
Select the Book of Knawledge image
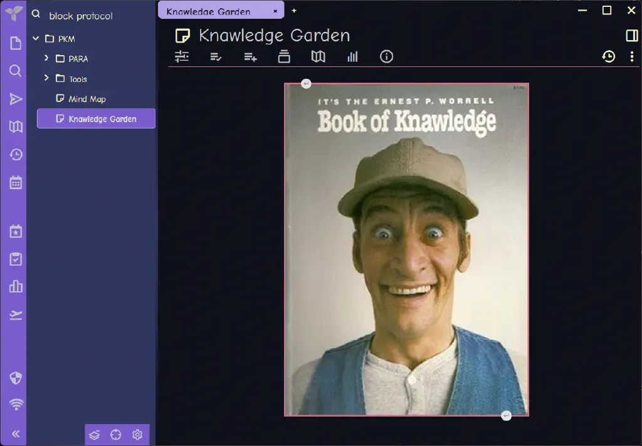coord(406,249)
